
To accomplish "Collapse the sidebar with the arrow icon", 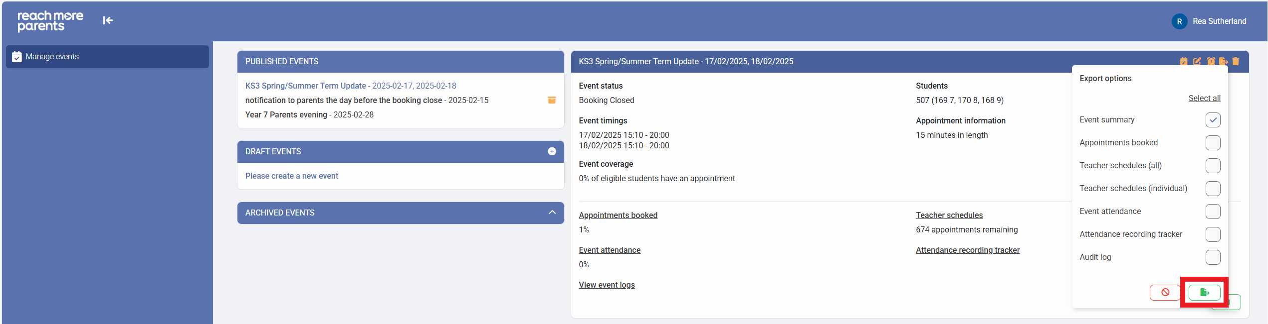I will (x=108, y=20).
